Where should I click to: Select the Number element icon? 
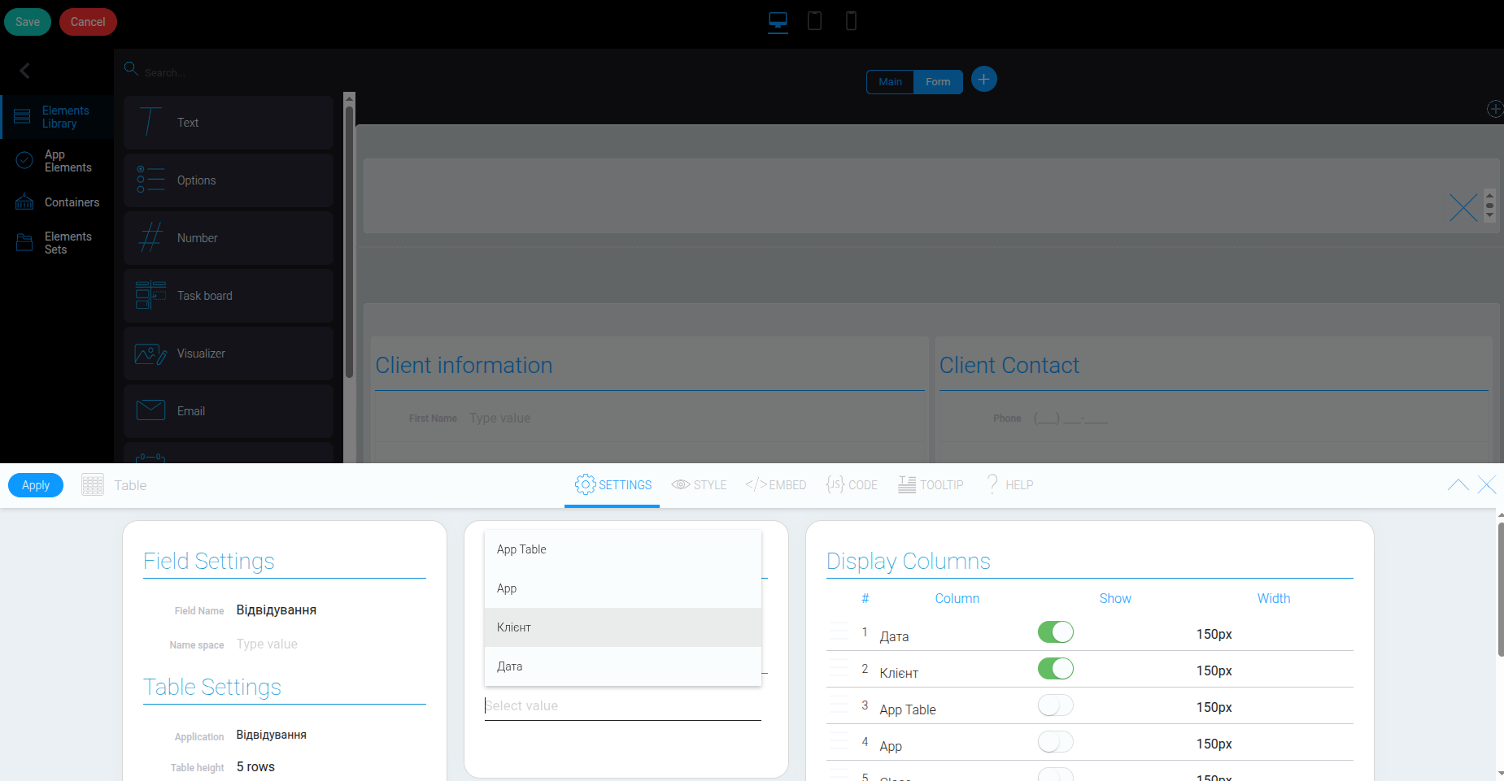[150, 238]
